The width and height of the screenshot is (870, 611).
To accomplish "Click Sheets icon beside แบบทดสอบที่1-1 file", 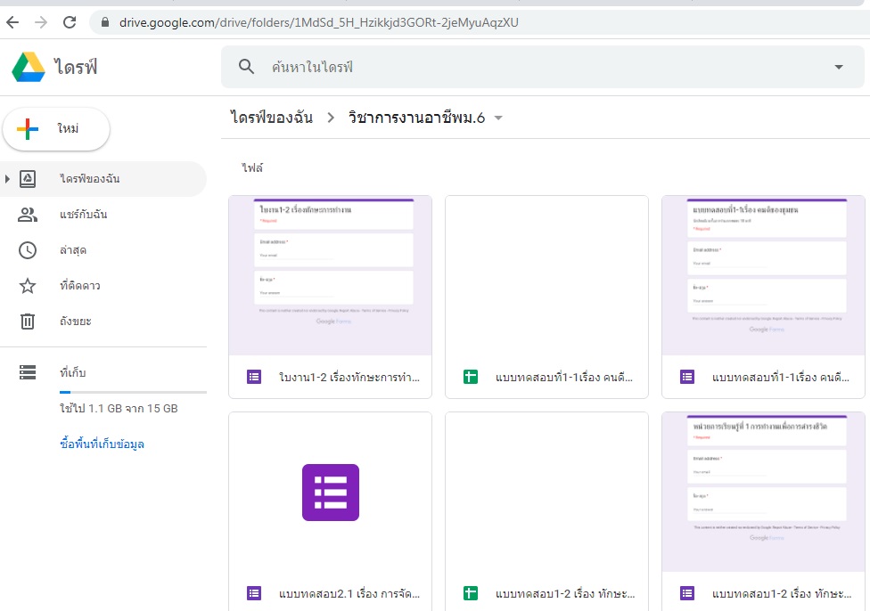I will coord(471,377).
